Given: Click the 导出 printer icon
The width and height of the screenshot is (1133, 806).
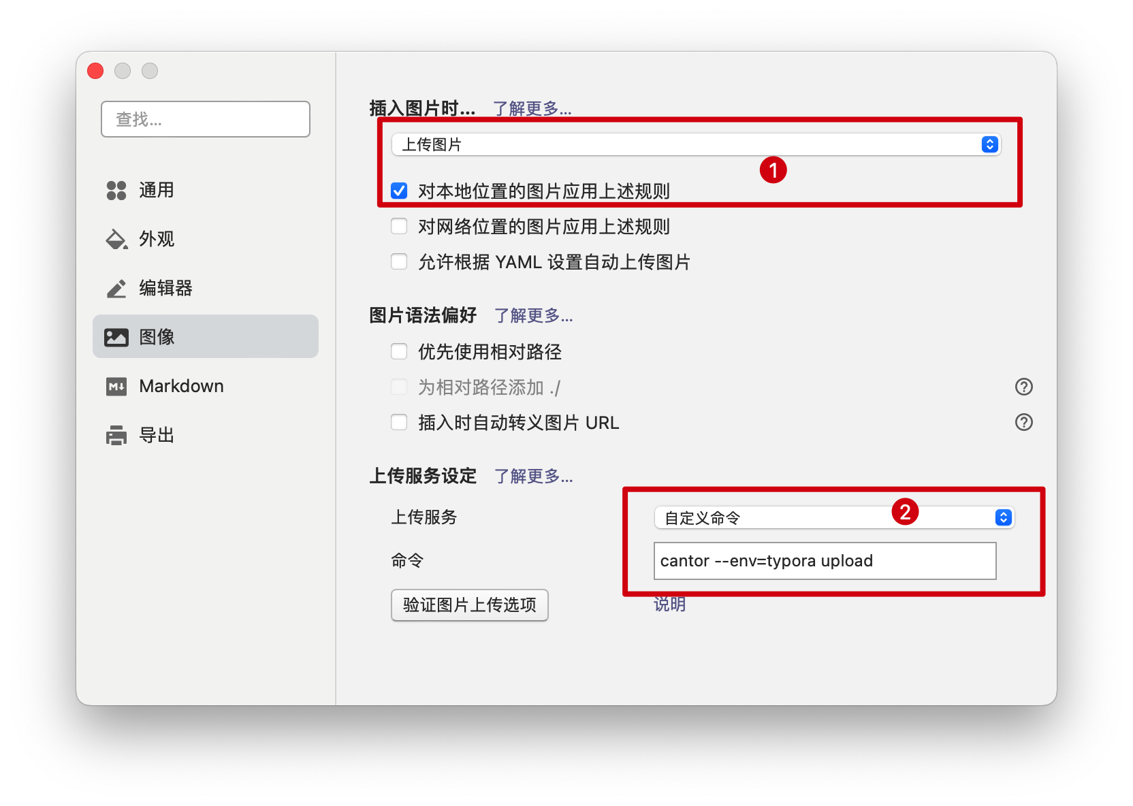Looking at the screenshot, I should coord(116,435).
